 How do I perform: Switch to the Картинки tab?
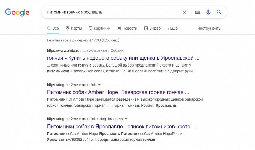click(99, 28)
